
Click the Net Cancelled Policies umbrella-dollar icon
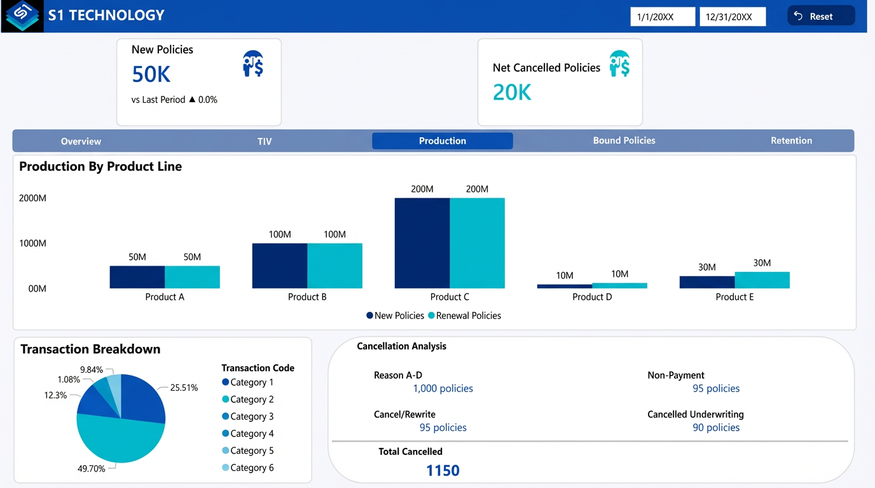[x=619, y=64]
